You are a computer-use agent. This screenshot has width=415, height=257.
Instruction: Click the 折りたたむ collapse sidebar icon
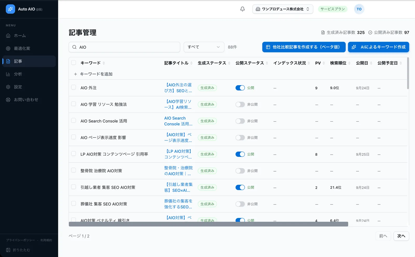click(8, 250)
